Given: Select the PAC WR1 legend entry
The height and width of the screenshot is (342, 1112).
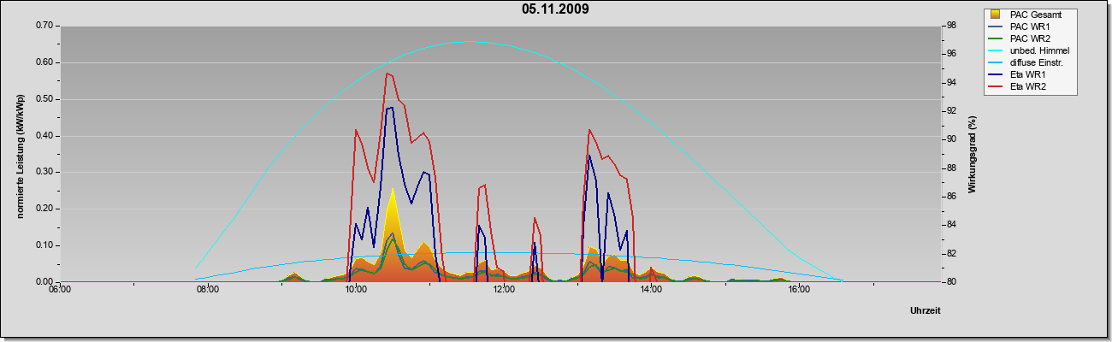Looking at the screenshot, I should click(1028, 27).
